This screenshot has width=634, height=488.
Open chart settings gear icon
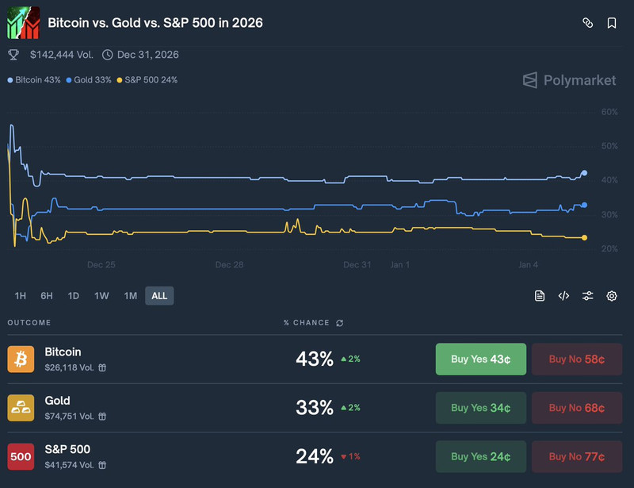612,296
